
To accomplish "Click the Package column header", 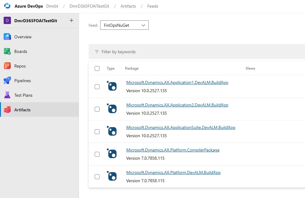I will tap(132, 68).
